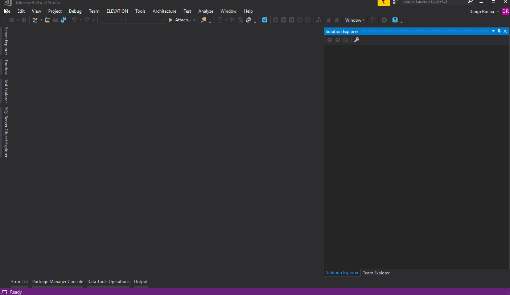Click the DR account avatar
Screen dimensions: 510x295
coord(506,11)
